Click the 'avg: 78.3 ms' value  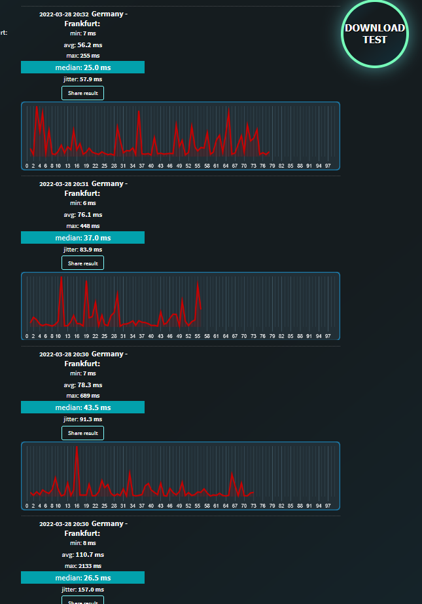[x=83, y=385]
